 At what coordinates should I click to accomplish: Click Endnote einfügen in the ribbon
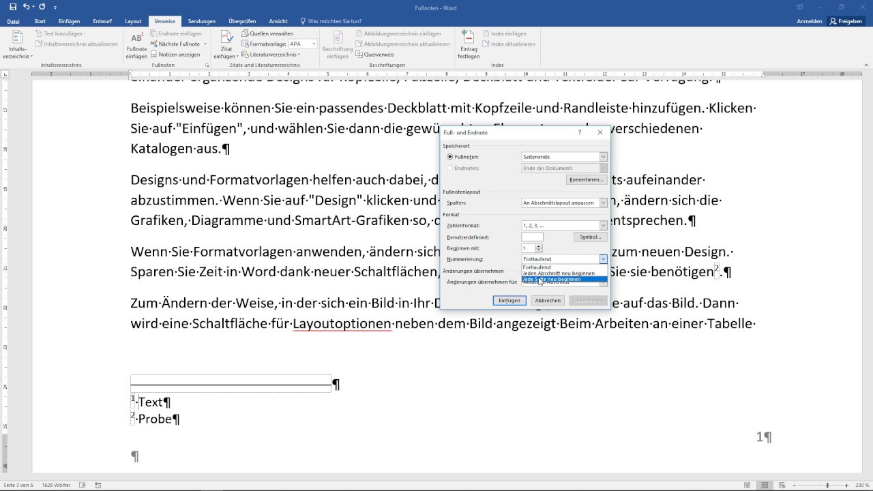click(175, 33)
